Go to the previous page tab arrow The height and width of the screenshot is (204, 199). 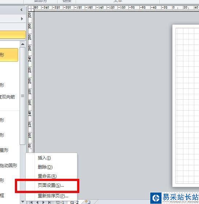coord(37,203)
